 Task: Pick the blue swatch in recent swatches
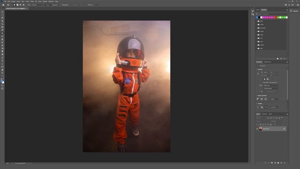click(x=257, y=17)
